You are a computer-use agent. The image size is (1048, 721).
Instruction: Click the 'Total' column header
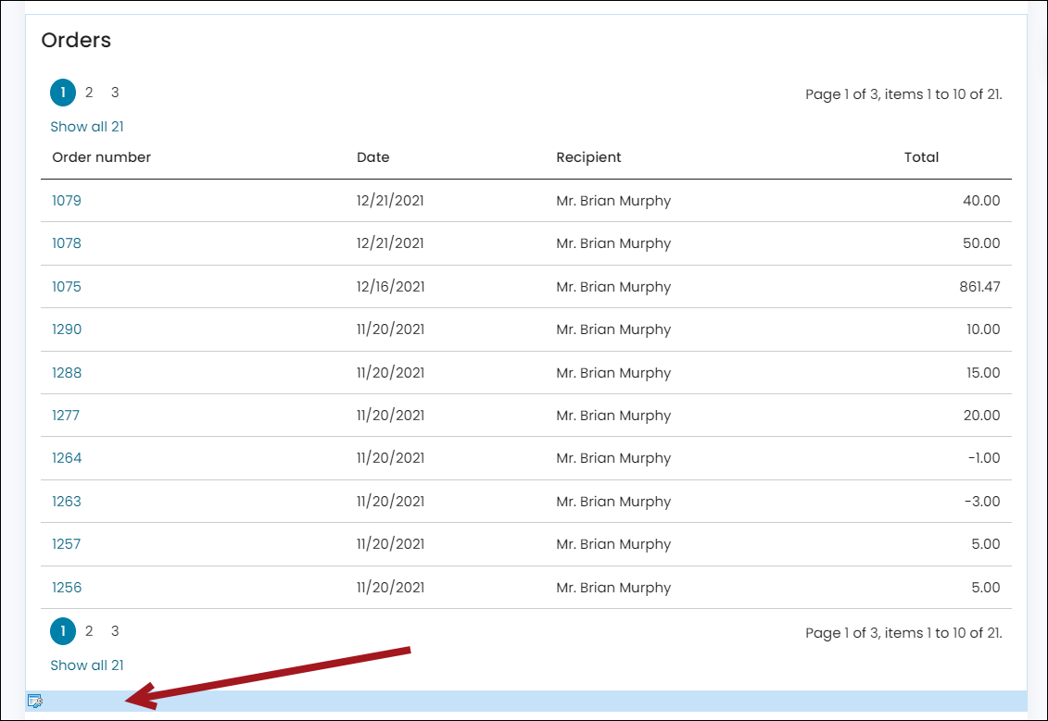point(922,157)
